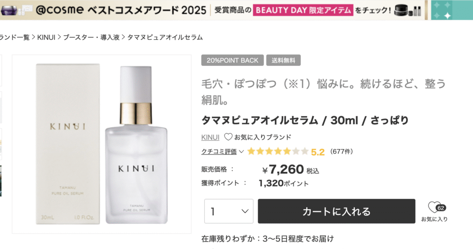The height and width of the screenshot is (249, 473).
Task: Click the star rating icons
Action: coord(278,151)
